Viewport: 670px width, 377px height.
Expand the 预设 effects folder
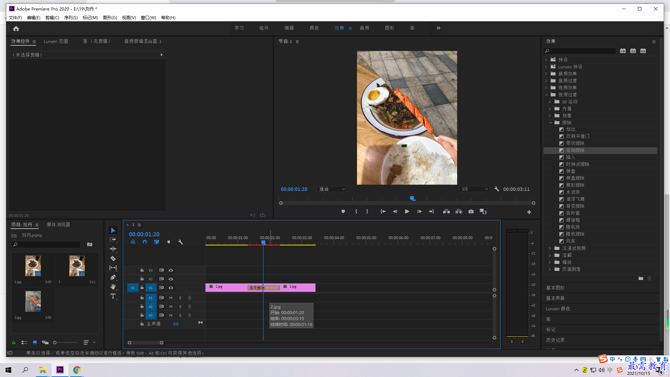(546, 60)
